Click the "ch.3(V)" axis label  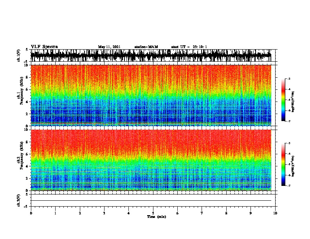19,200
